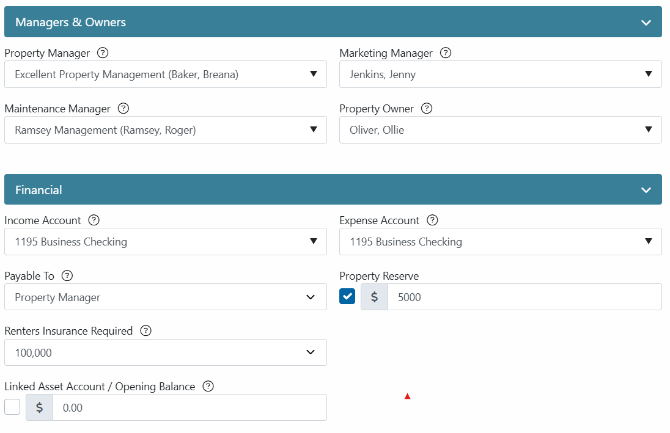Open help icon next to Expense Account

click(432, 220)
